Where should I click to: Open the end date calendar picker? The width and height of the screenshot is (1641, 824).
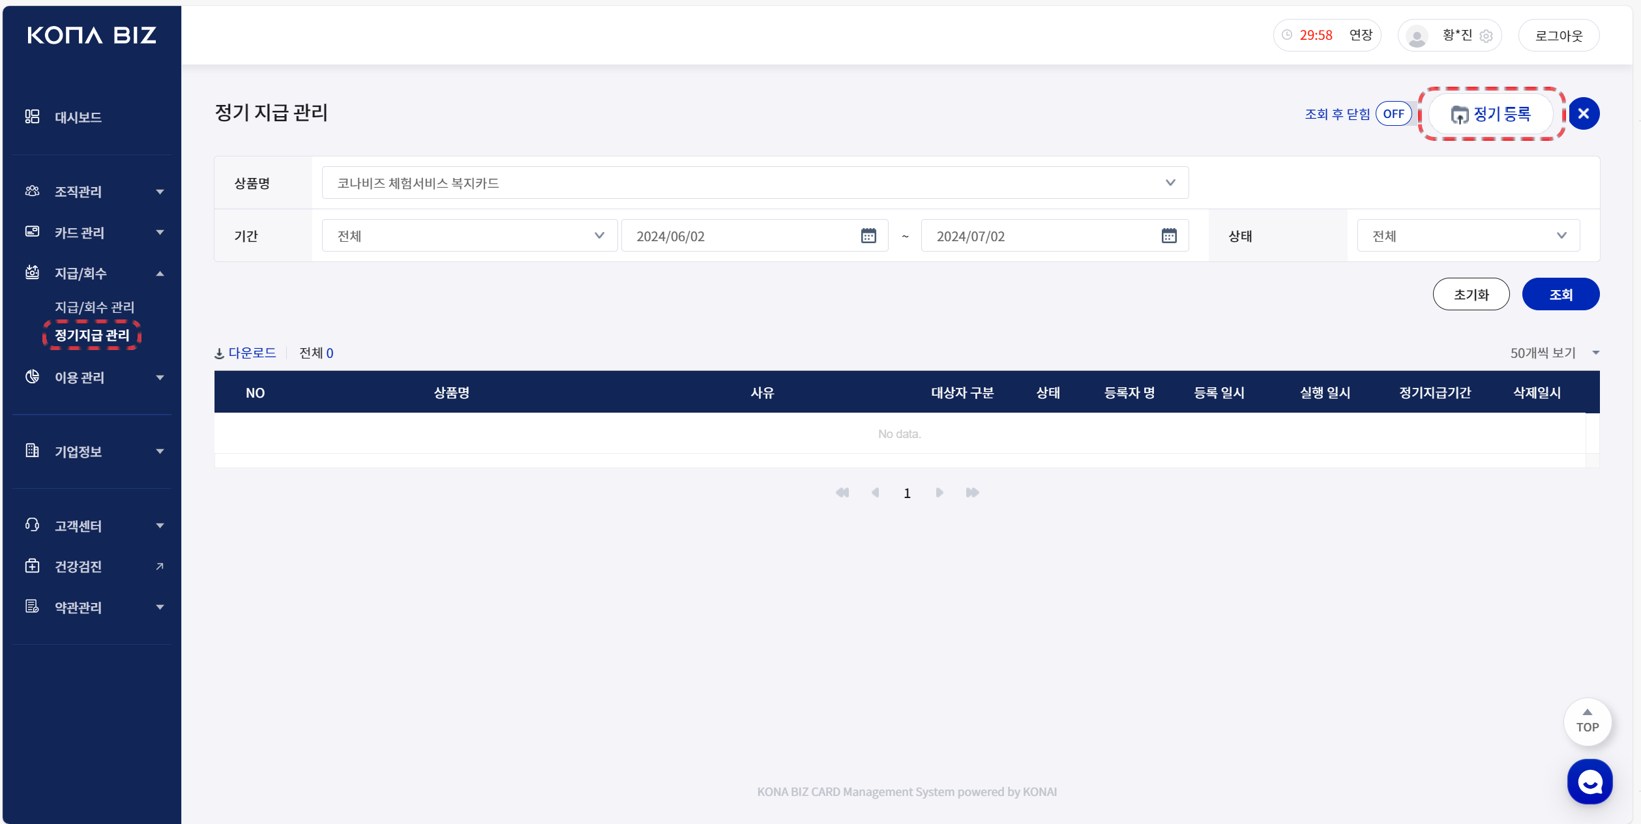[1168, 236]
